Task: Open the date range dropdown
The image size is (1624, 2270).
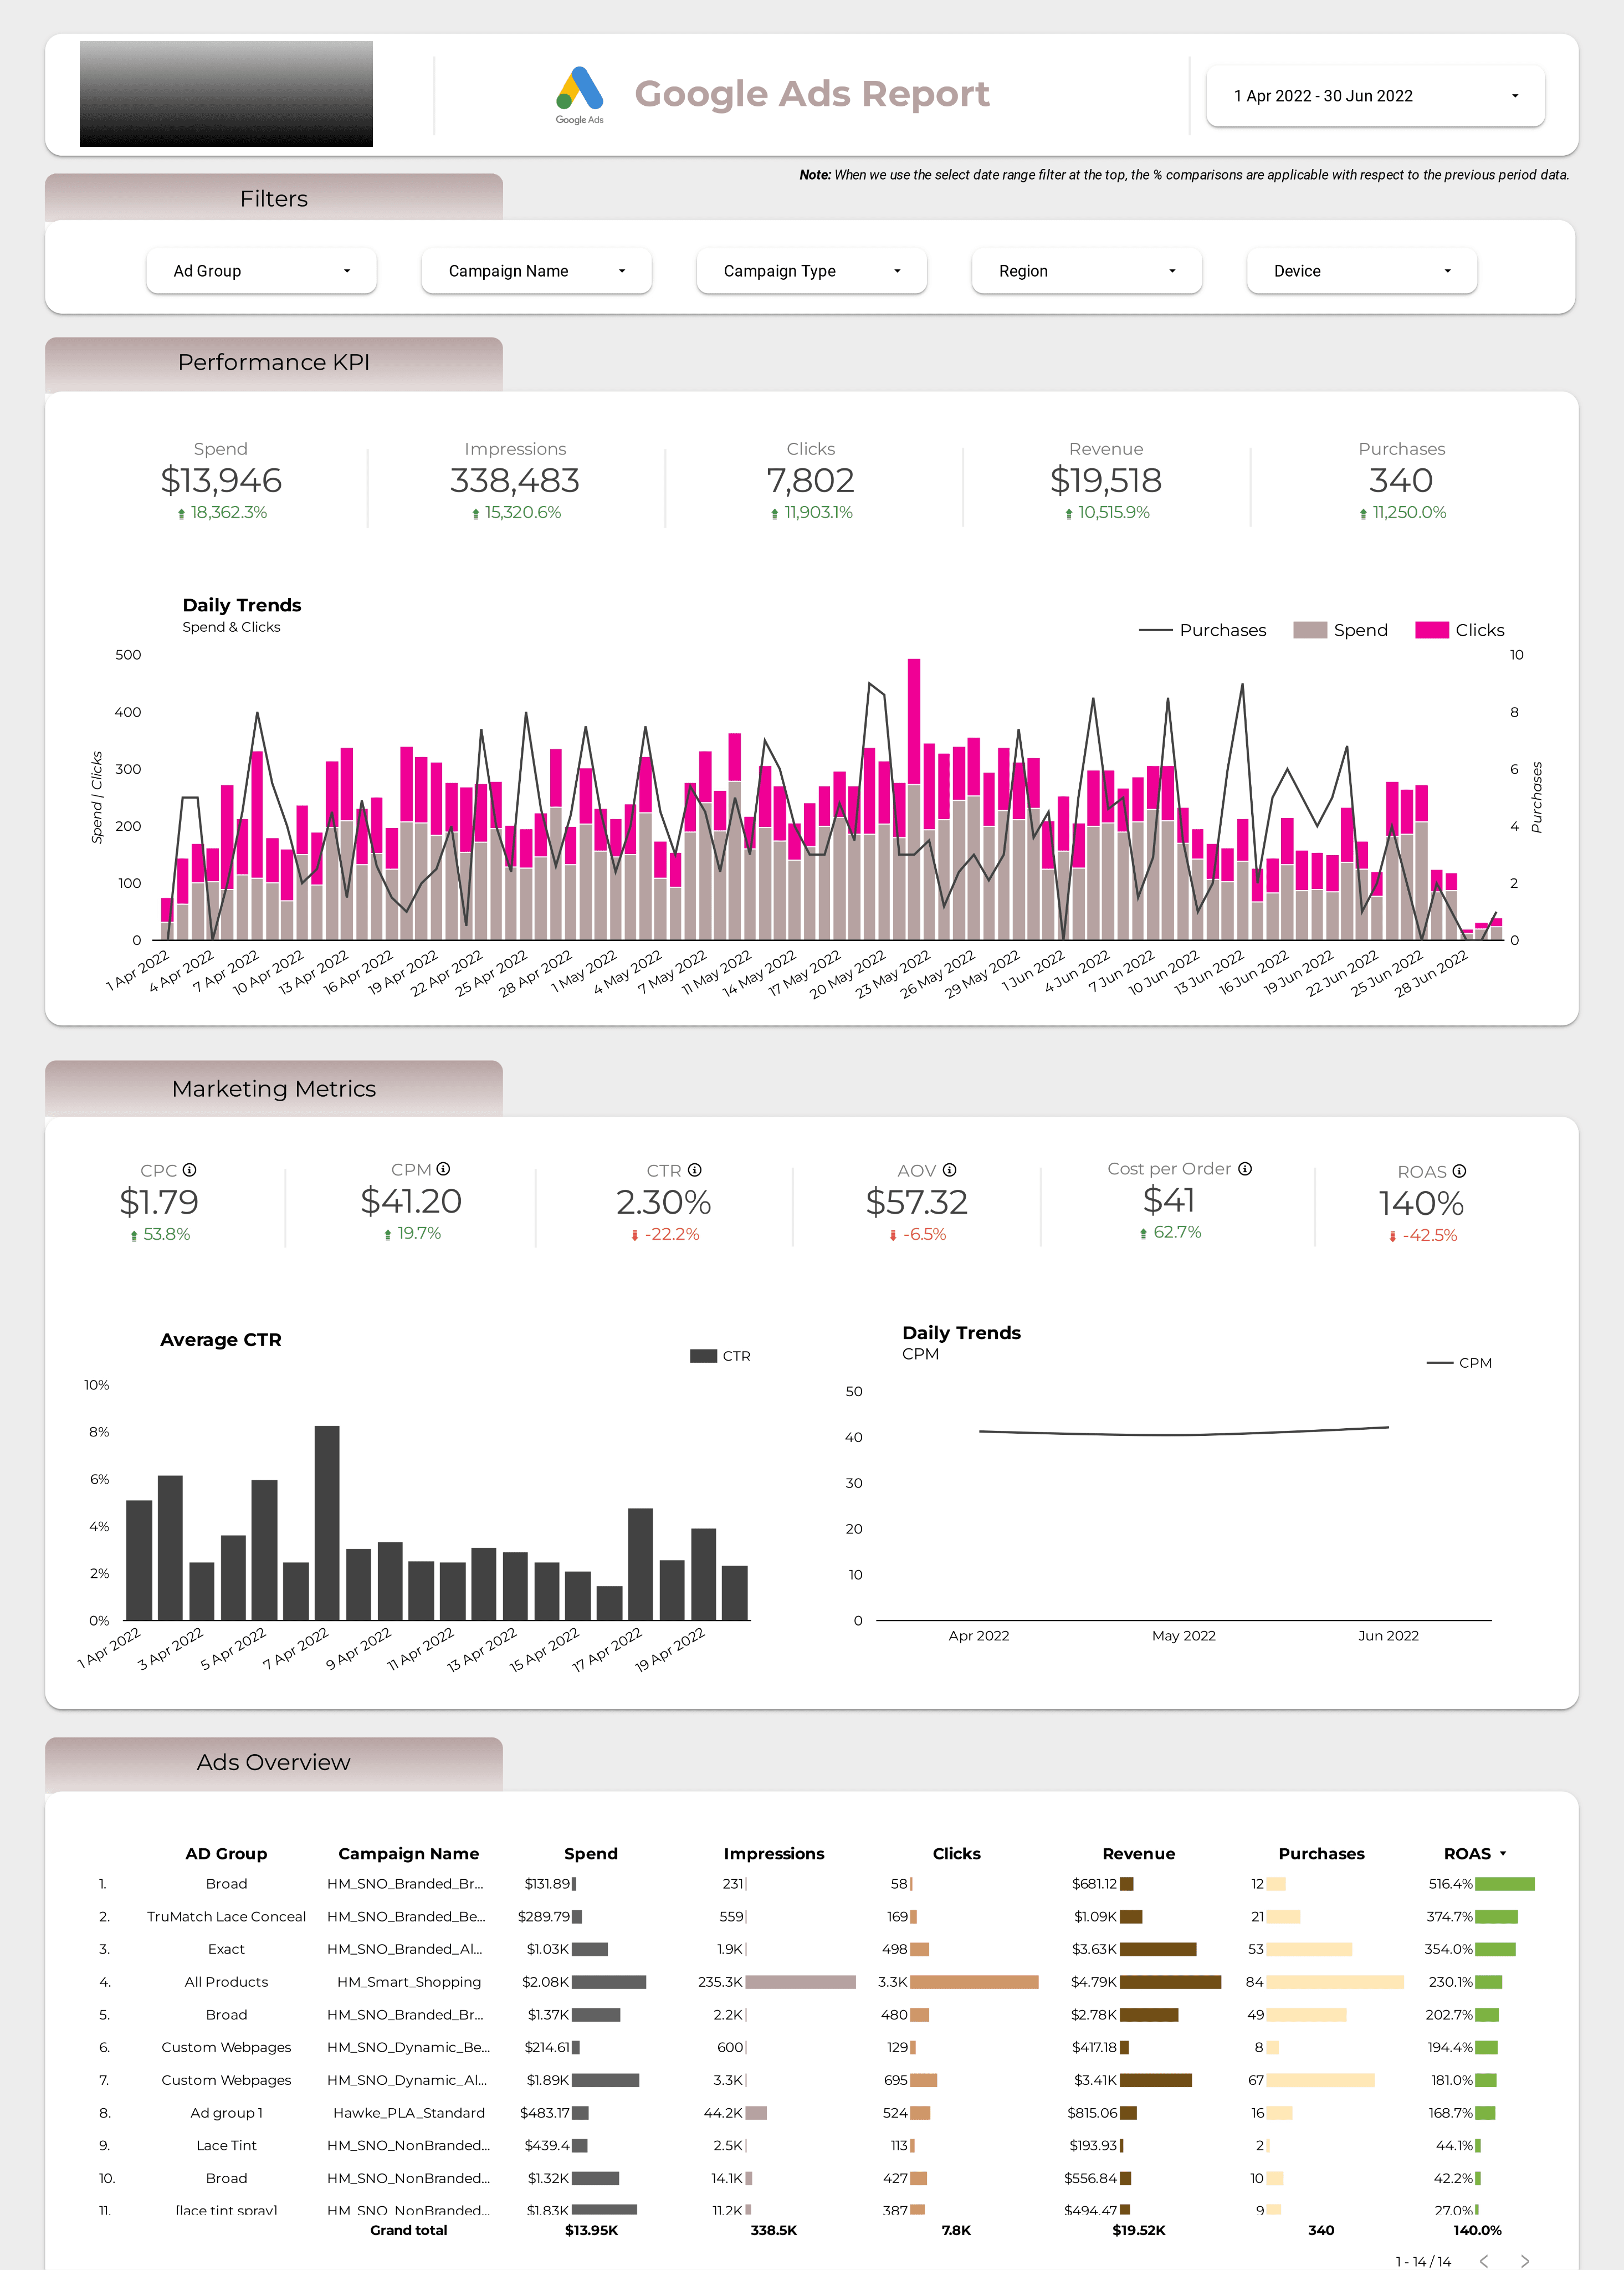Action: (1375, 96)
